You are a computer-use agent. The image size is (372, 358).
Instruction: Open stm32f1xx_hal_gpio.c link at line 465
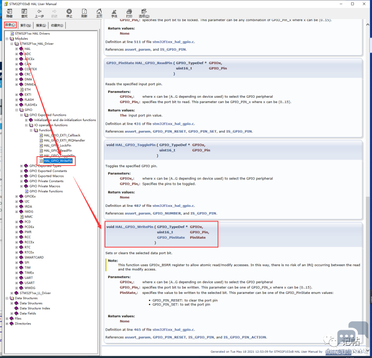(173, 330)
